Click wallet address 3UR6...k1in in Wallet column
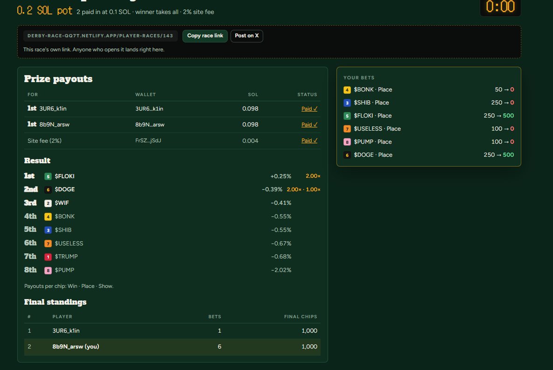The width and height of the screenshot is (553, 370). click(149, 109)
